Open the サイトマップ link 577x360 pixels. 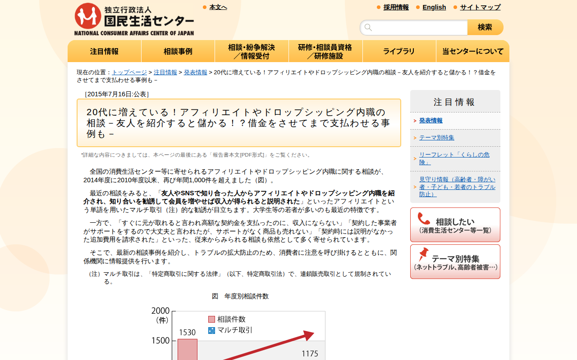click(x=480, y=7)
